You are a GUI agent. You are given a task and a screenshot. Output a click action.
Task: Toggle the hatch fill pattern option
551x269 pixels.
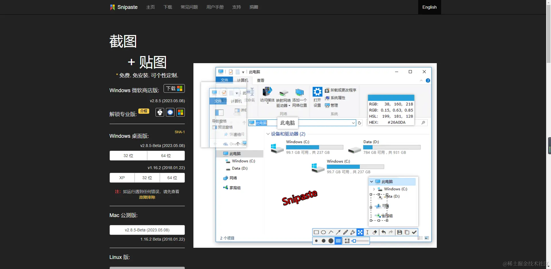coord(338,241)
